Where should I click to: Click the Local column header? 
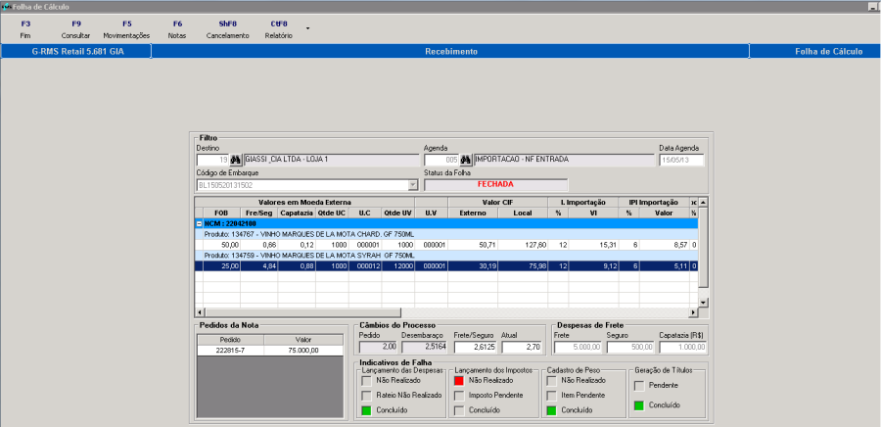tap(523, 213)
